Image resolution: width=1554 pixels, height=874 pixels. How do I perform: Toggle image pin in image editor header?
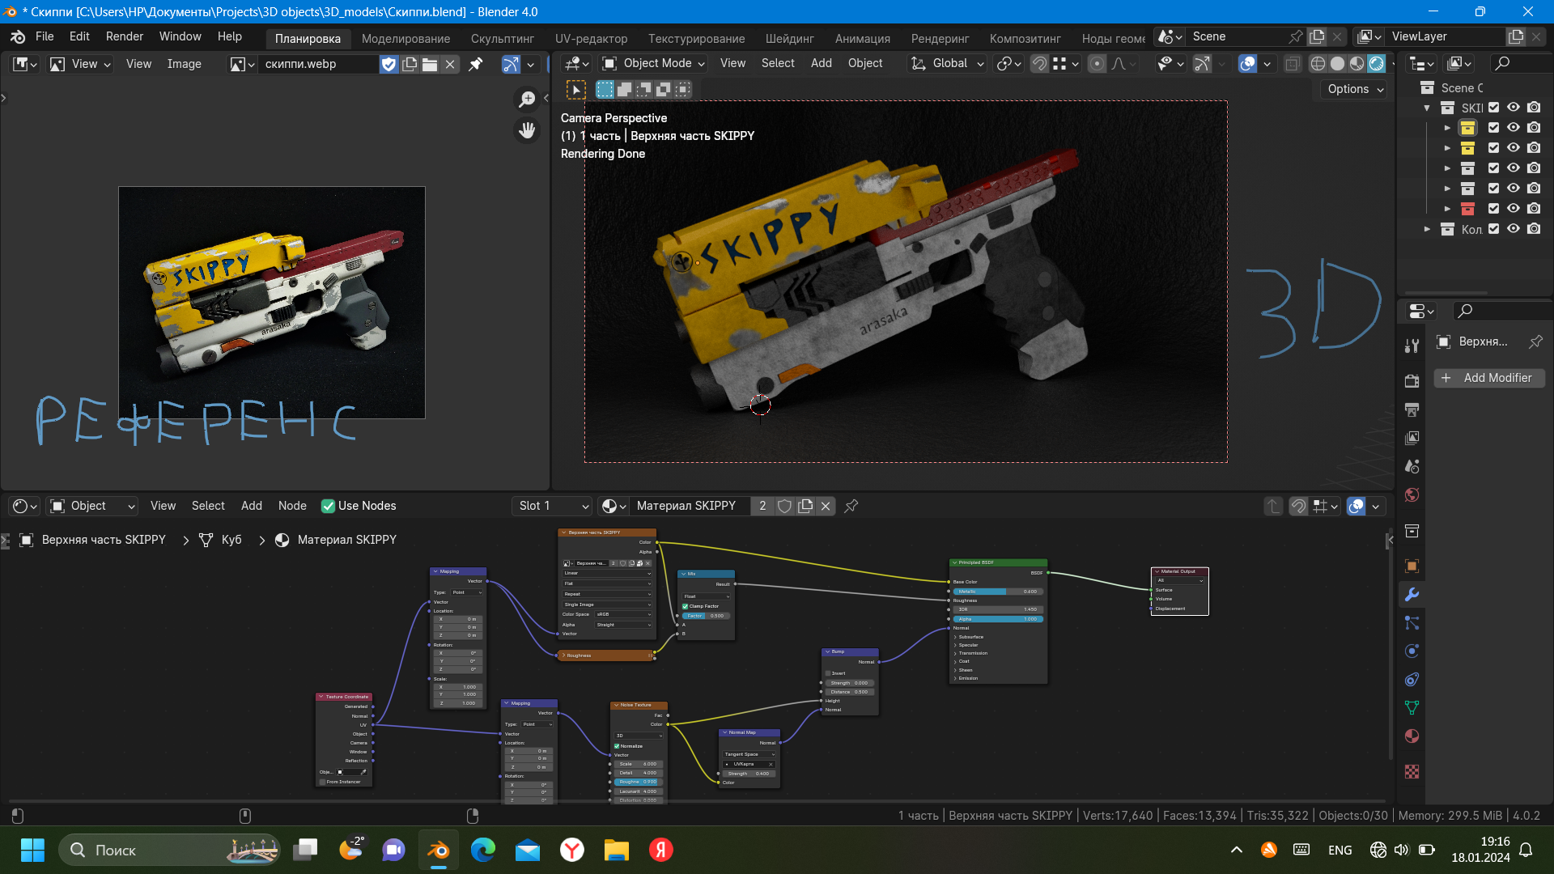pyautogui.click(x=476, y=64)
